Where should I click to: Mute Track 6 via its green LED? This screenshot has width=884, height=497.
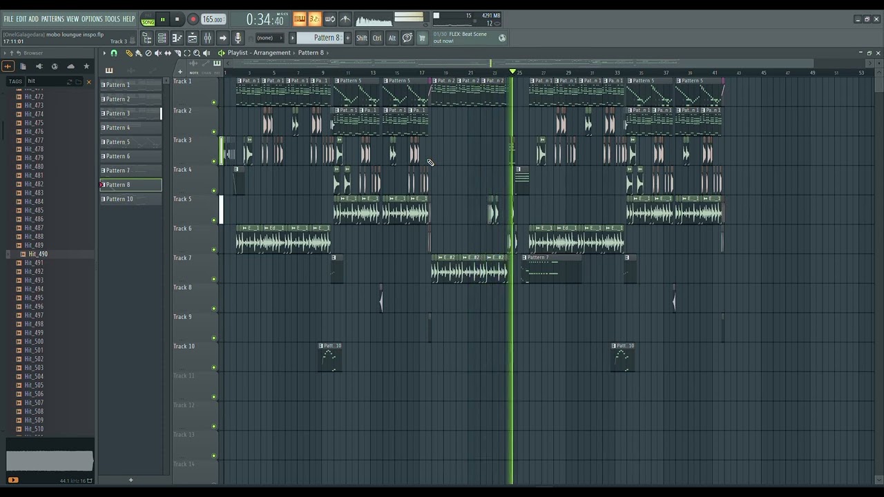(213, 250)
